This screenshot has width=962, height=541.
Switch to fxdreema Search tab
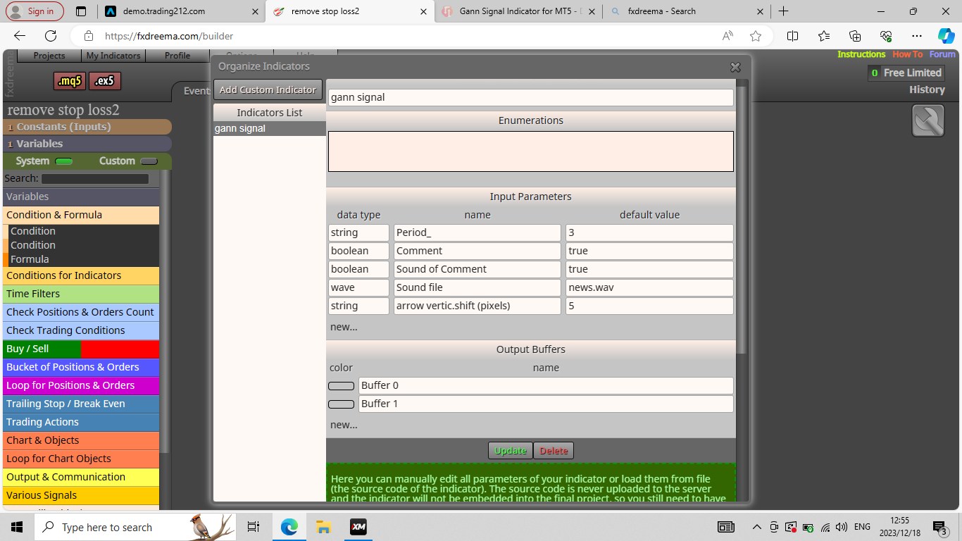point(687,11)
